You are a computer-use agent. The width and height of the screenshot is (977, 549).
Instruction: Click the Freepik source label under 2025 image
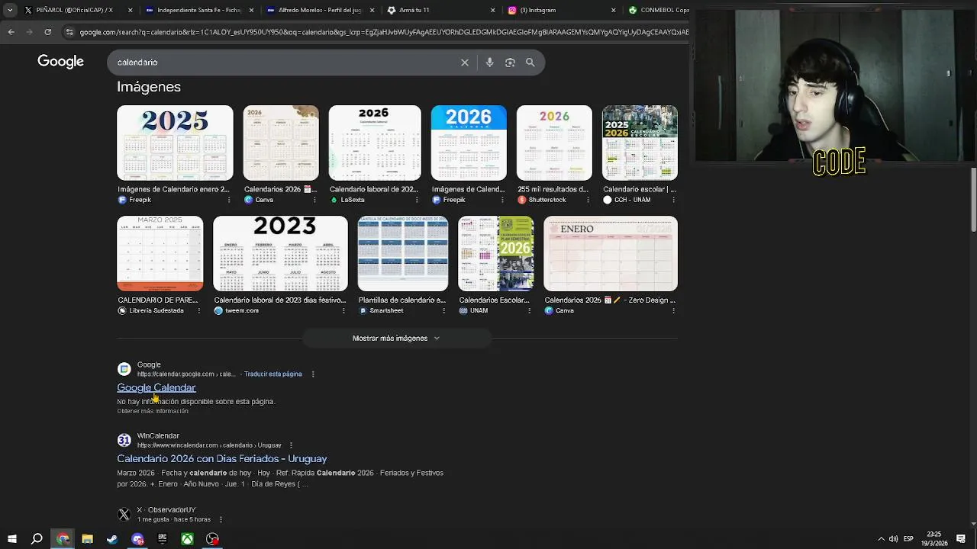pos(140,200)
